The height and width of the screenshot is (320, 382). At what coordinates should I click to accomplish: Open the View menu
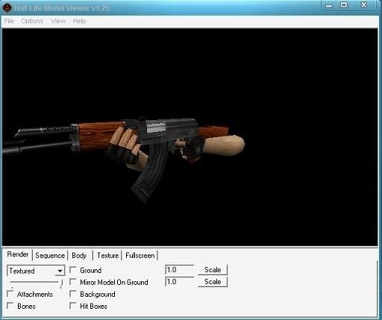point(58,21)
